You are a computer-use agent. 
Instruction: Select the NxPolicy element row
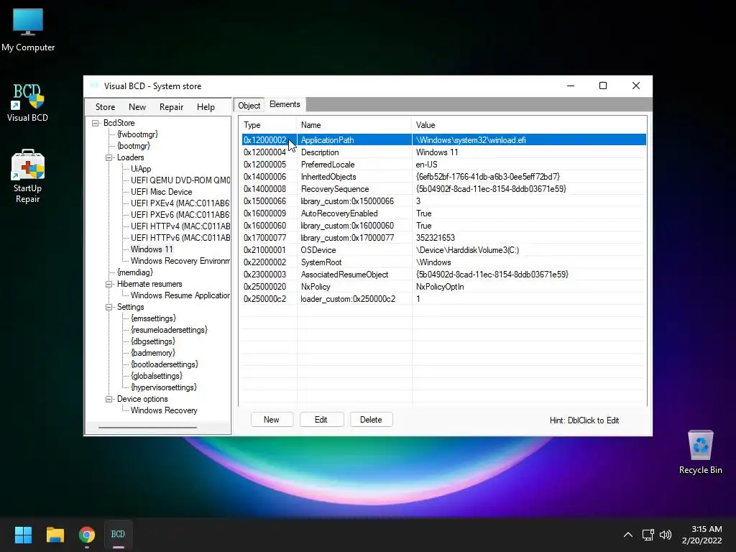pos(444,286)
